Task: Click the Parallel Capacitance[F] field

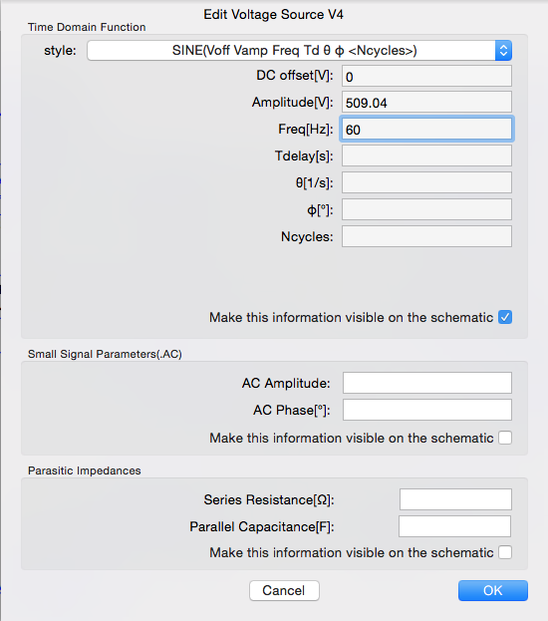Action: click(455, 526)
